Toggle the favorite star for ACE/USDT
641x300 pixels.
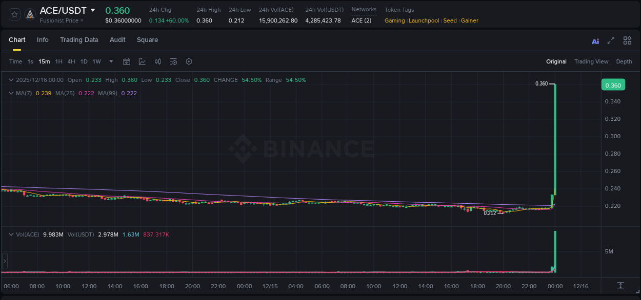(x=14, y=14)
